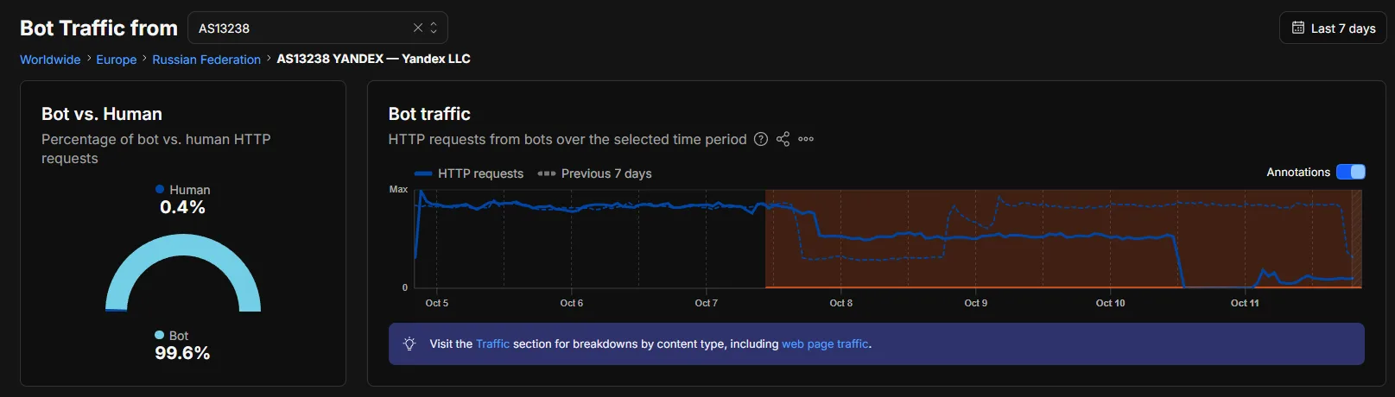This screenshot has height=397, width=1395.
Task: Toggle the Annotations switch off
Action: 1351,172
